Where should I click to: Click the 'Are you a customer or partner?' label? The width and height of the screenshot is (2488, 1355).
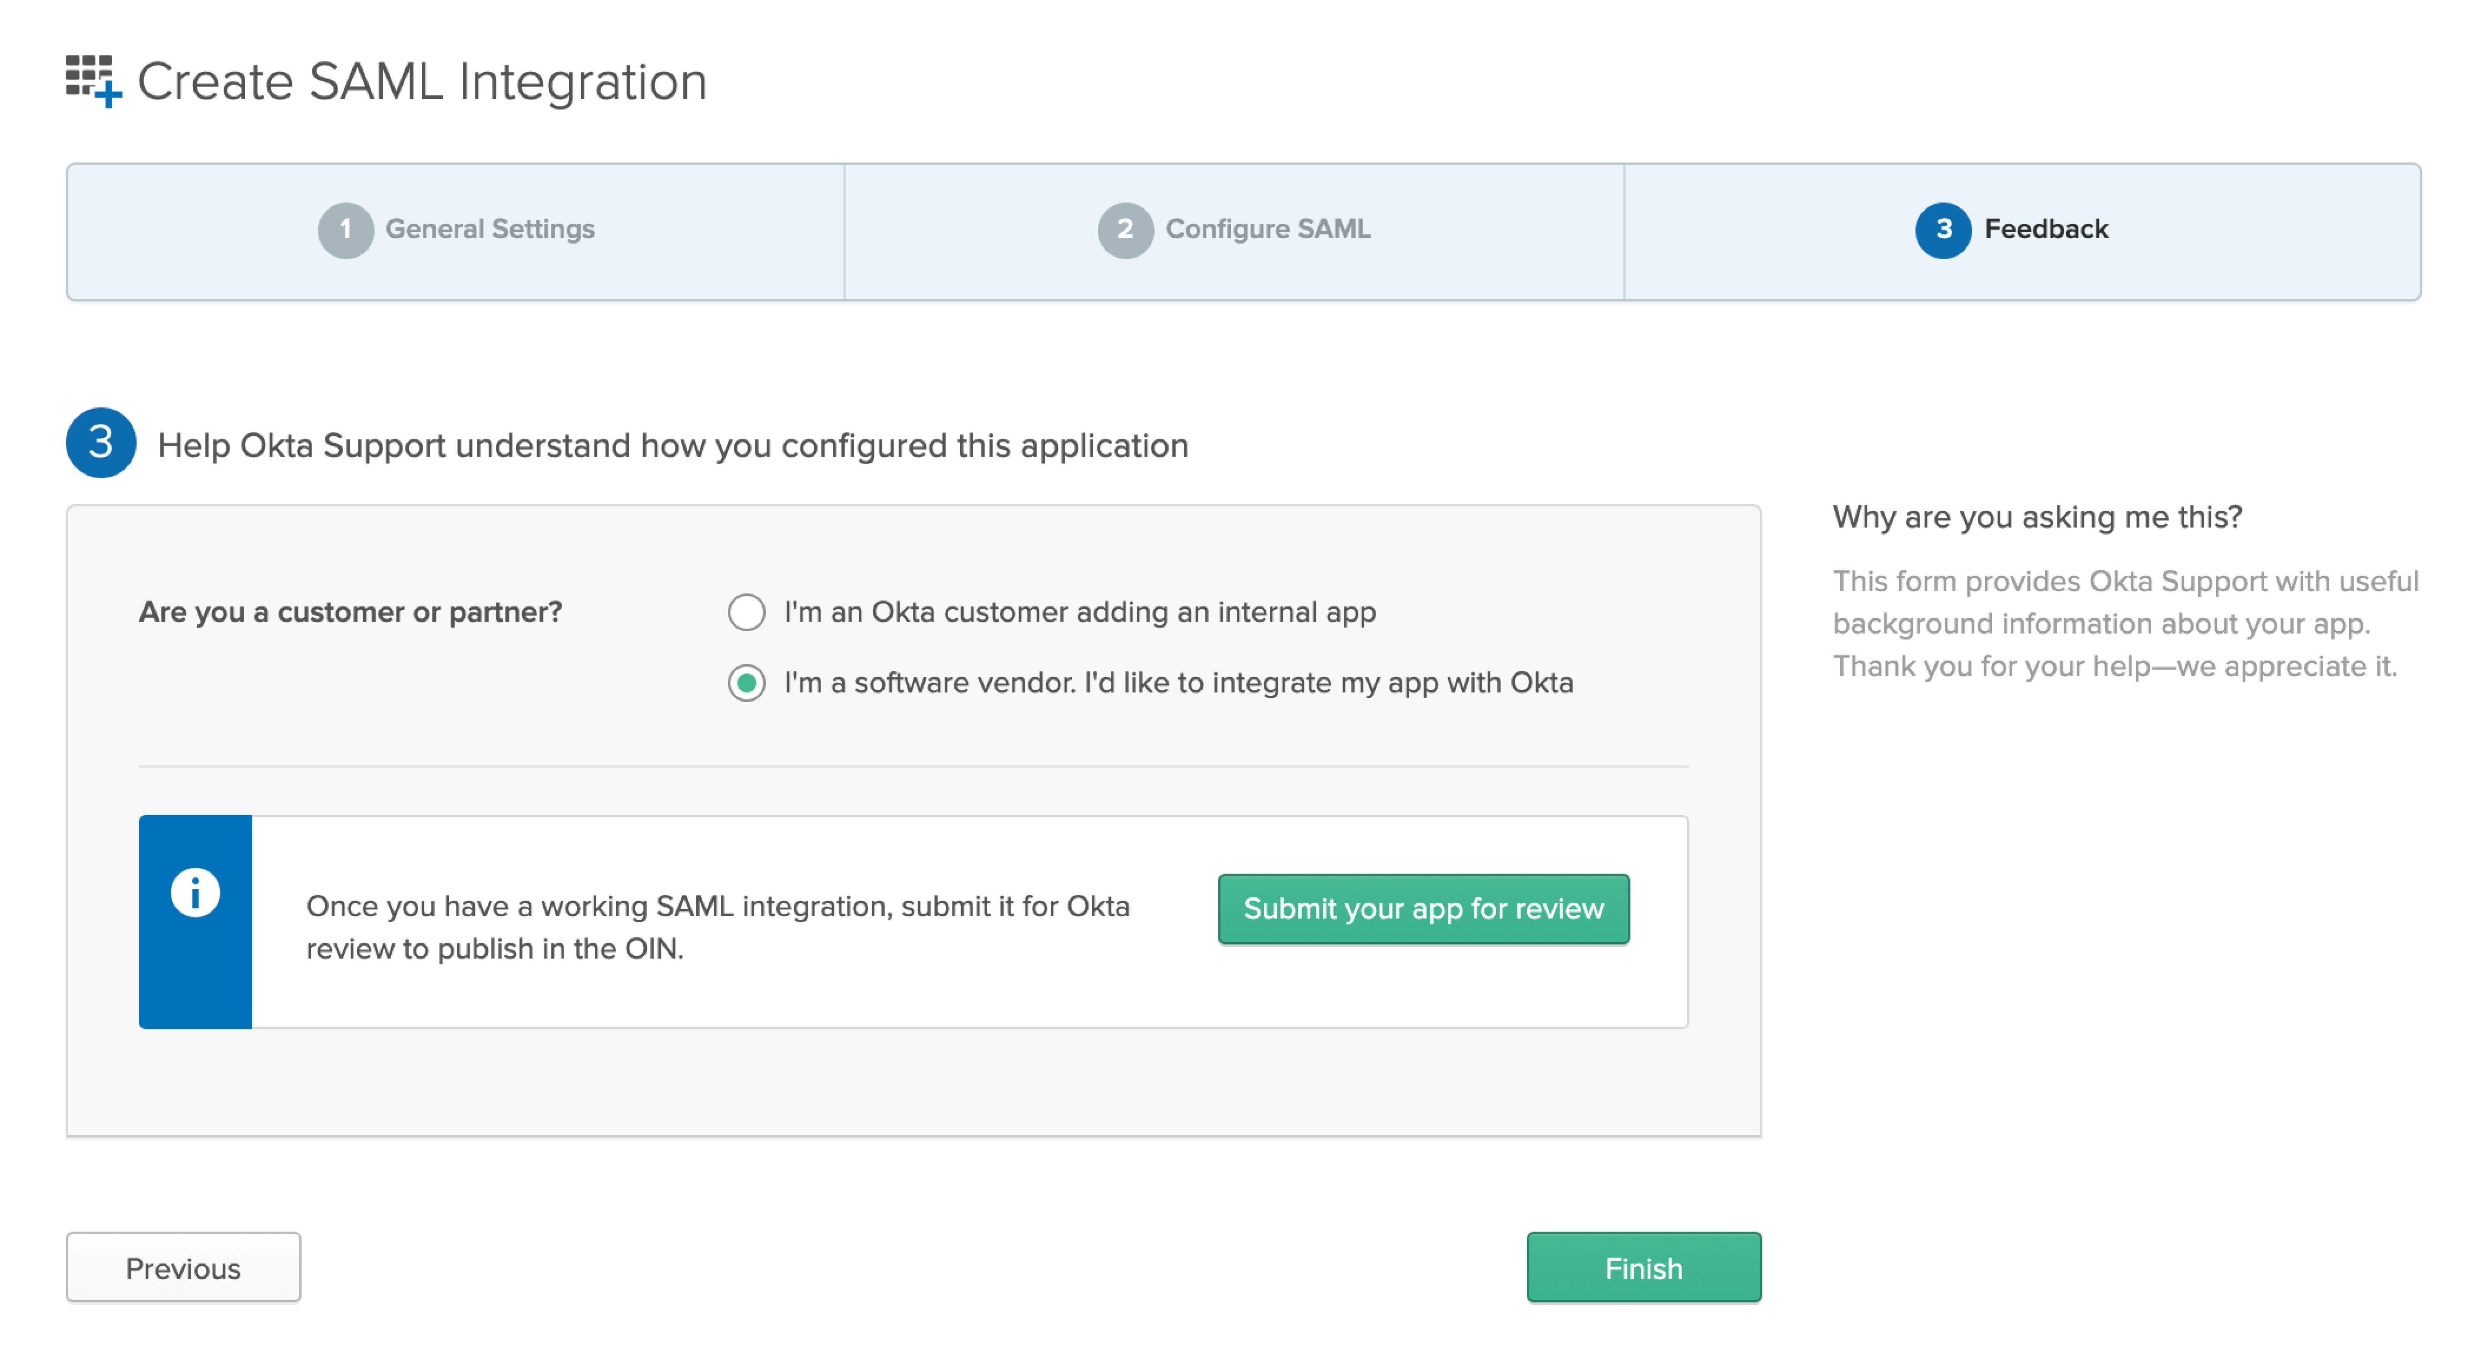[350, 612]
